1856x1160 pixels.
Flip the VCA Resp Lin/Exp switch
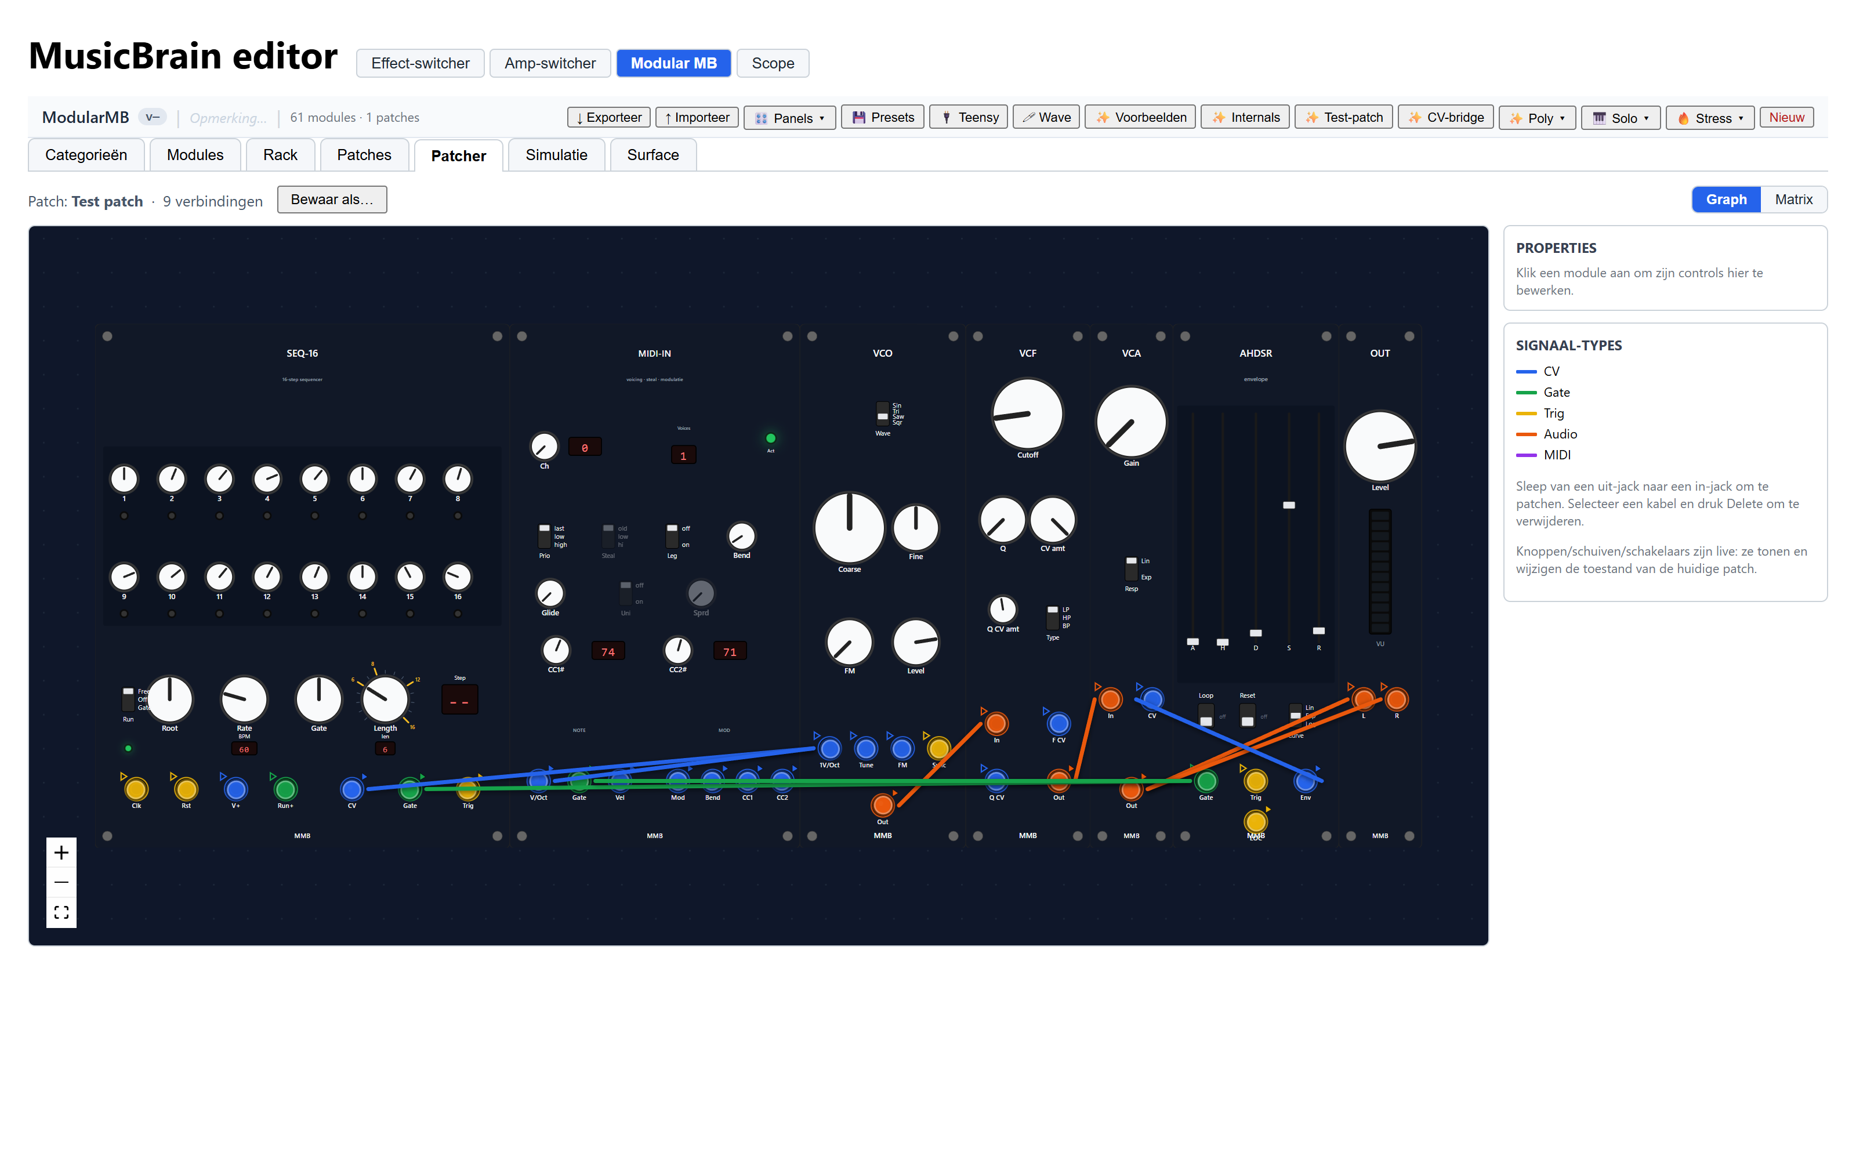(x=1131, y=569)
